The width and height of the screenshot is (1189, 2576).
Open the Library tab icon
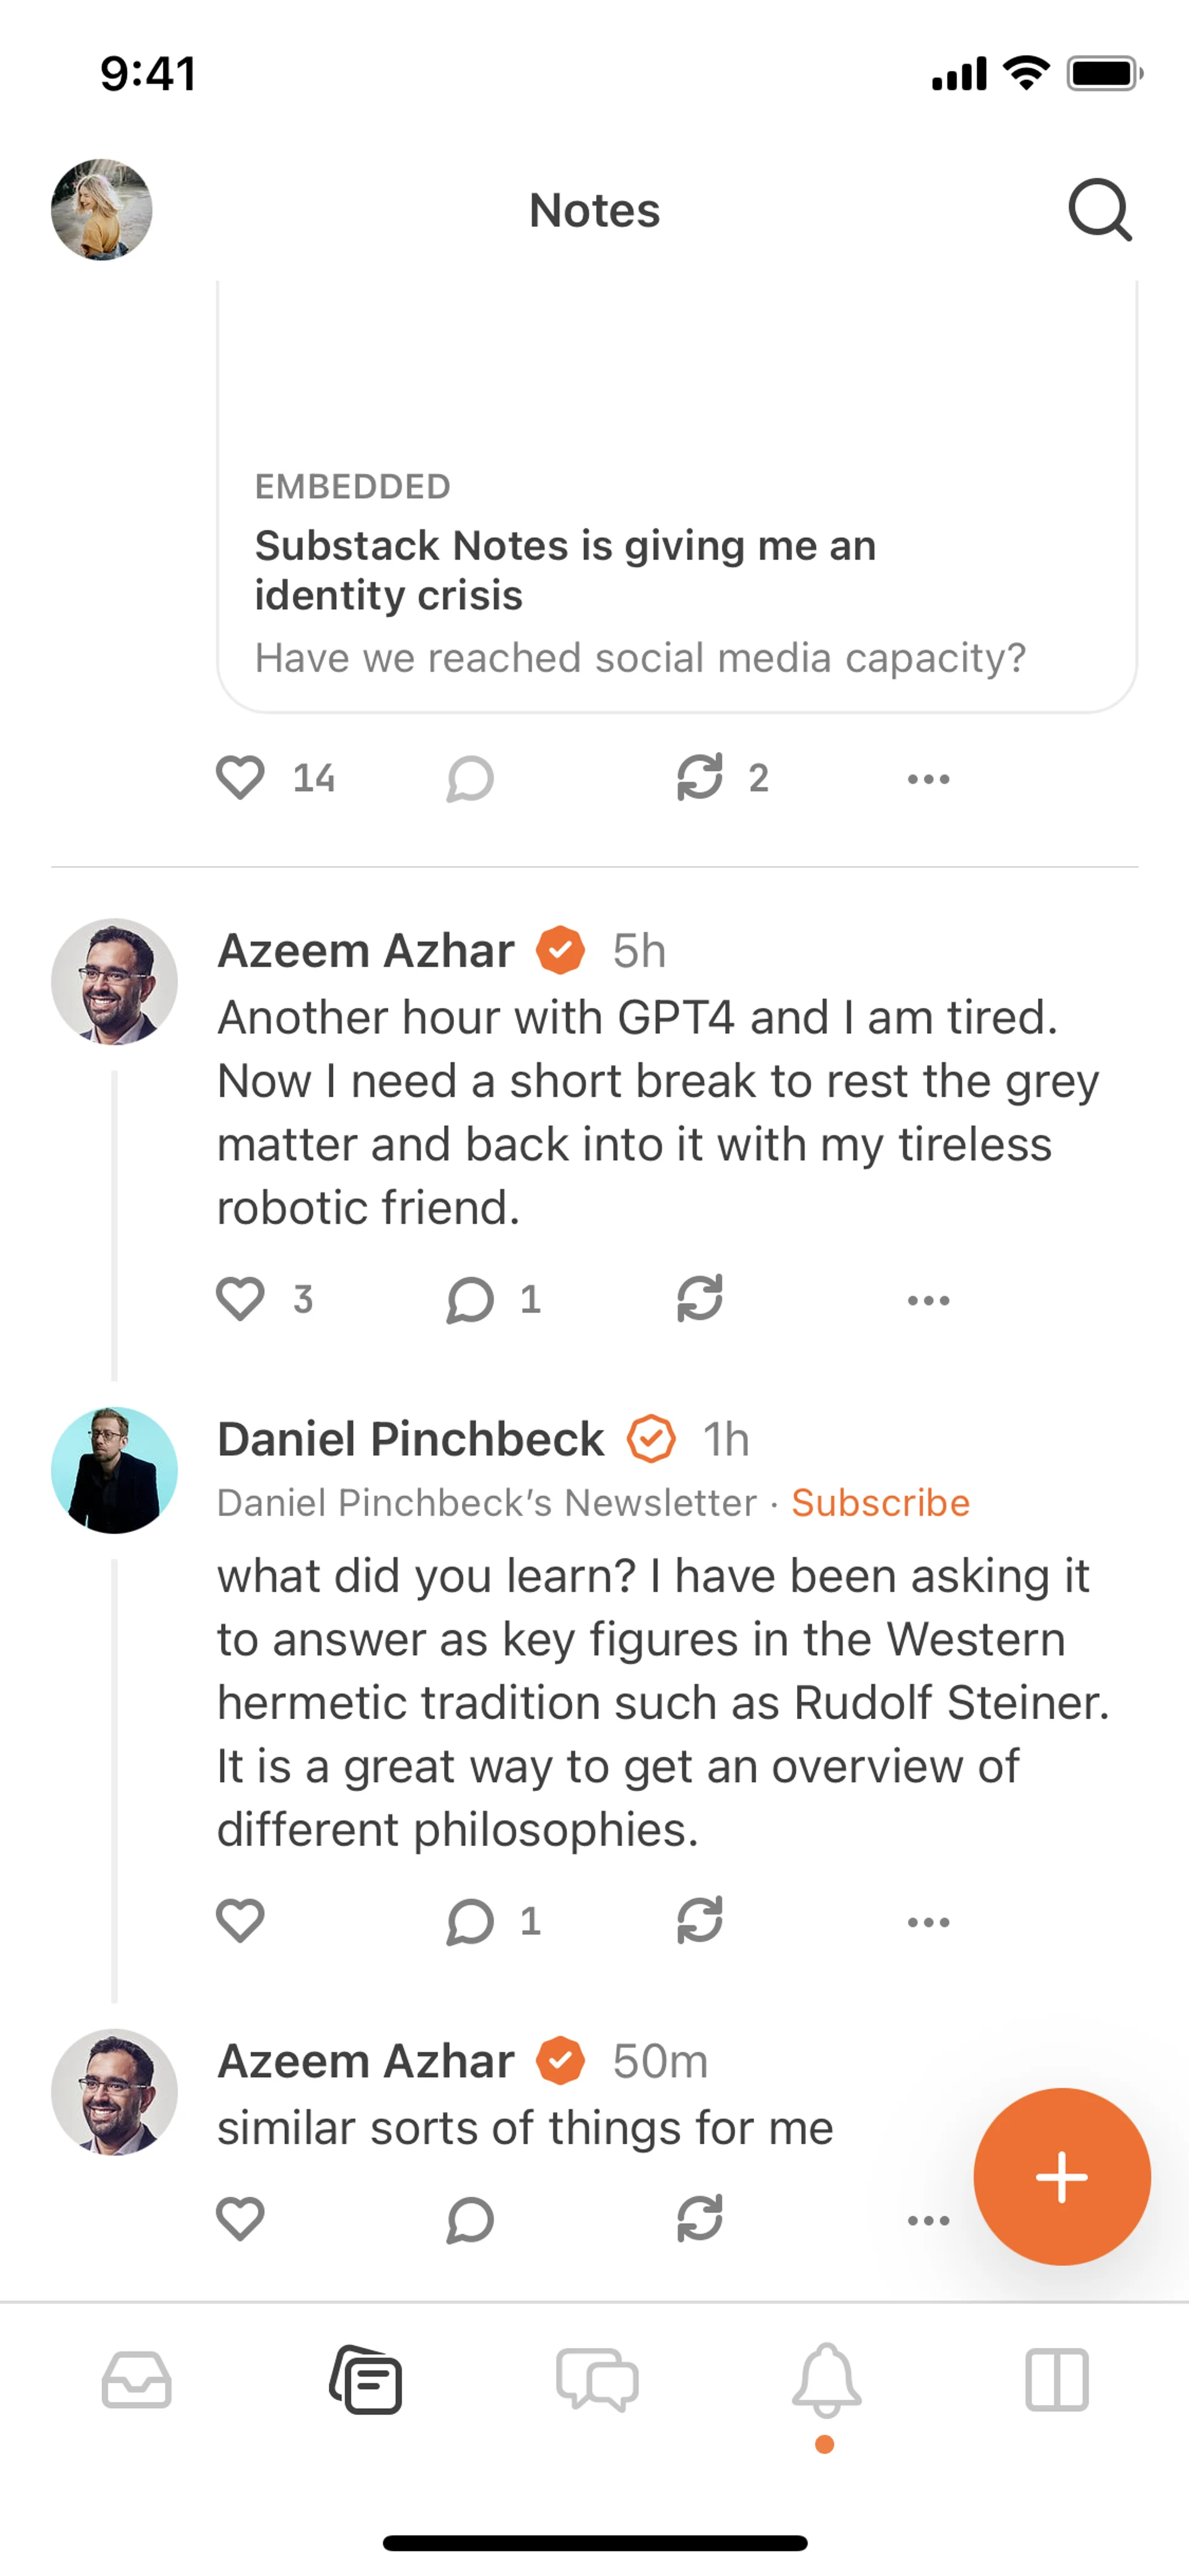(1056, 2380)
